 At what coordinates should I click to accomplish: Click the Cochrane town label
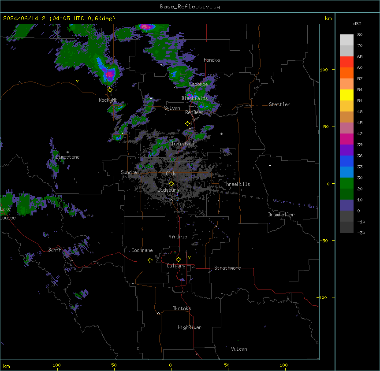click(142, 250)
